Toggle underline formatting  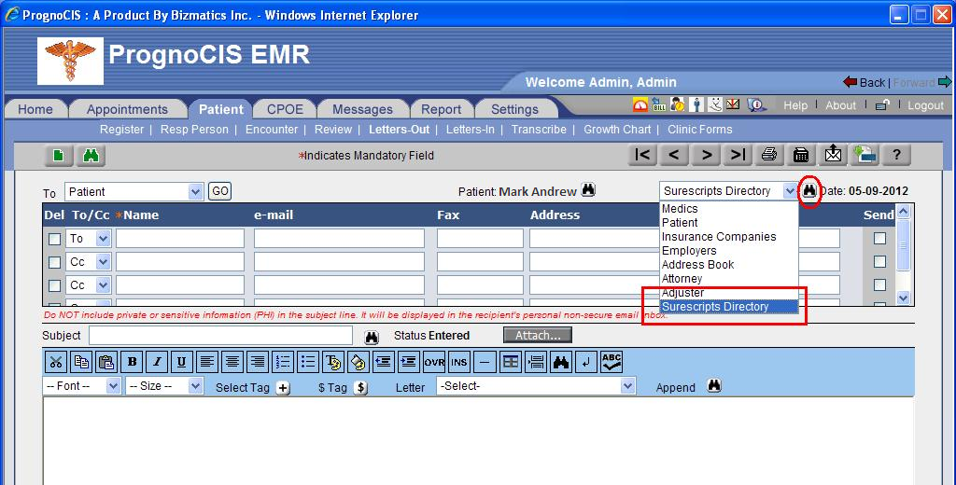tap(182, 362)
